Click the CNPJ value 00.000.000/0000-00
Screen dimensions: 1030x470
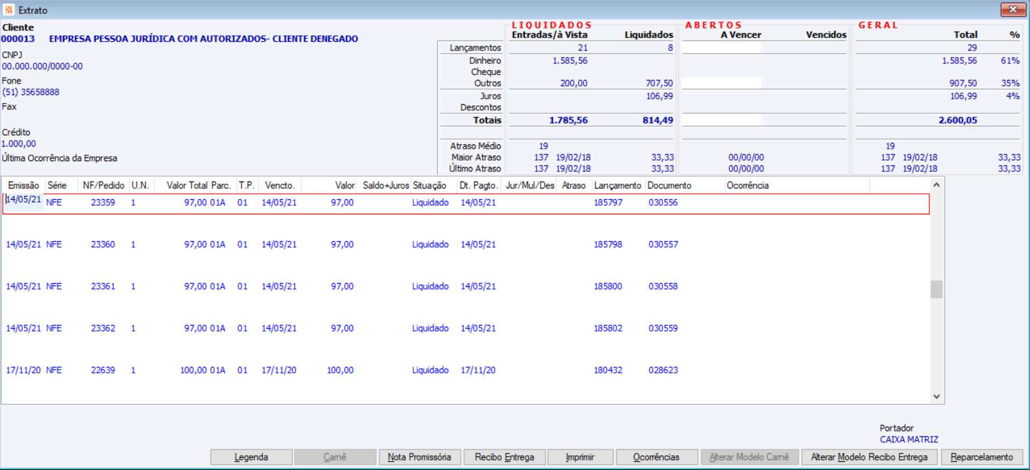click(x=42, y=66)
